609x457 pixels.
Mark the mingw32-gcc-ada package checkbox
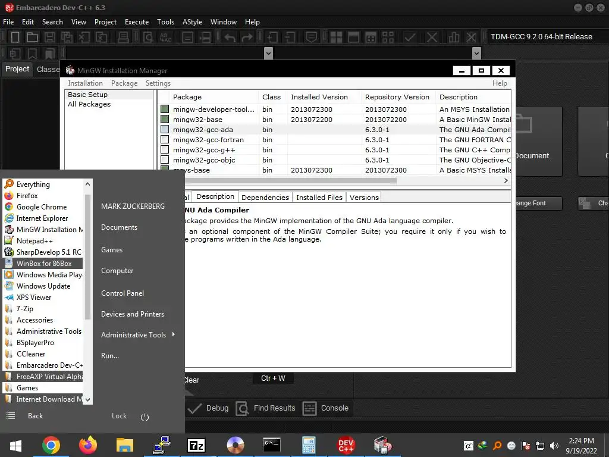point(165,129)
